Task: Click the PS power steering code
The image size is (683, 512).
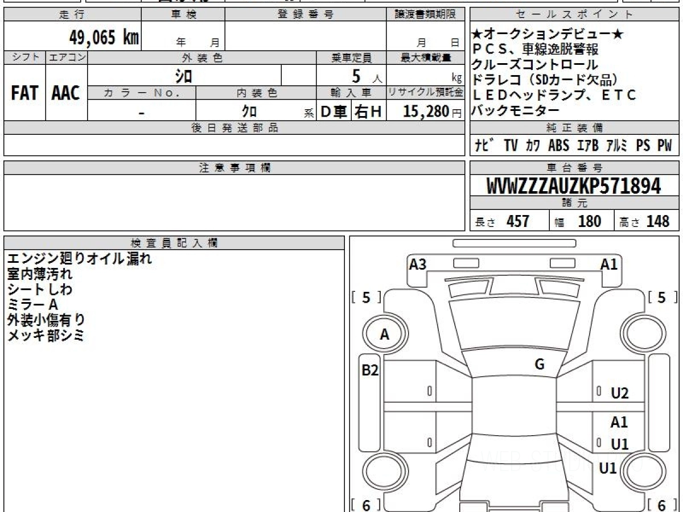Action: pyautogui.click(x=643, y=146)
